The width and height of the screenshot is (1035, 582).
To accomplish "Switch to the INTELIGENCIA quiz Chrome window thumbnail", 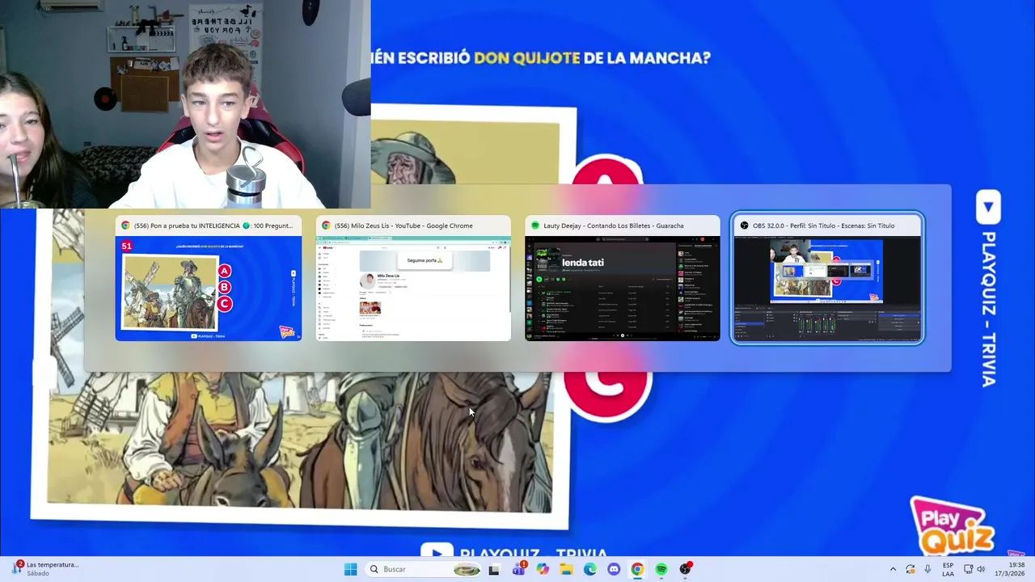I will pos(208,279).
